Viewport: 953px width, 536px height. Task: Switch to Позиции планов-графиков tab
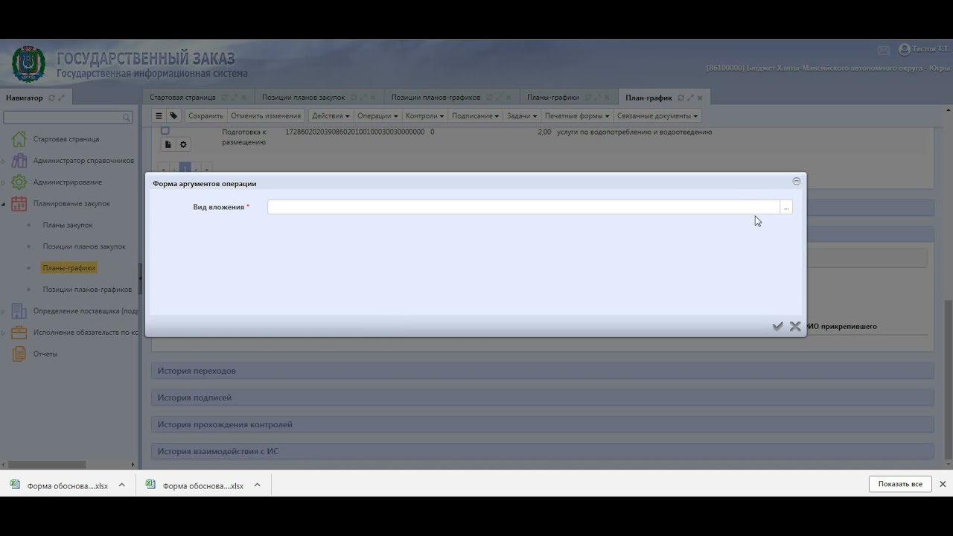click(x=436, y=98)
